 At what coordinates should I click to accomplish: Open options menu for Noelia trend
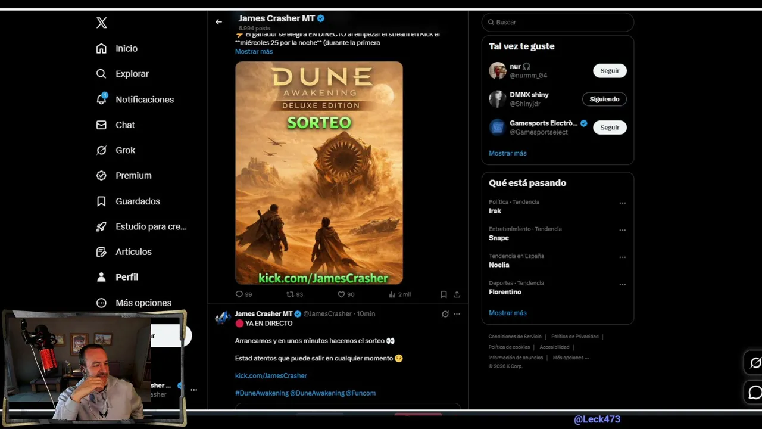coord(622,257)
